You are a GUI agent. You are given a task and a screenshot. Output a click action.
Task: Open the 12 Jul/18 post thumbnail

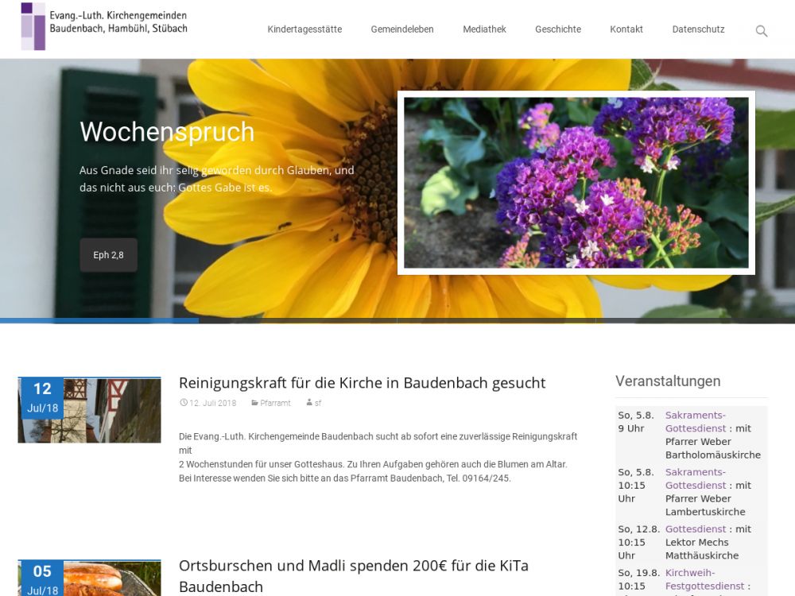click(x=89, y=410)
